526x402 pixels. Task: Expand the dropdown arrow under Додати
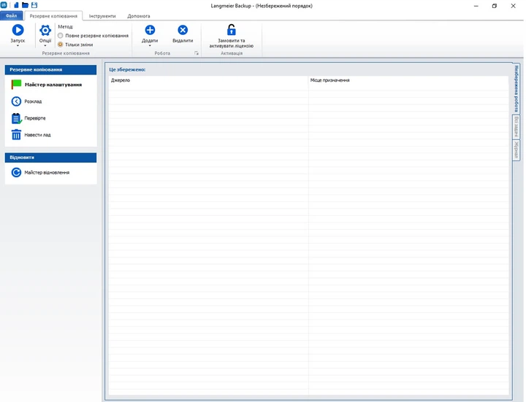click(150, 46)
